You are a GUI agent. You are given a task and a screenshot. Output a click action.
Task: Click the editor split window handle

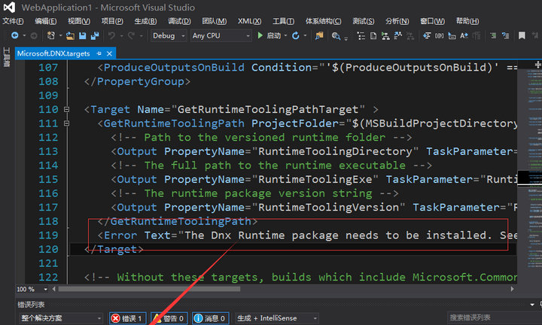point(537,64)
